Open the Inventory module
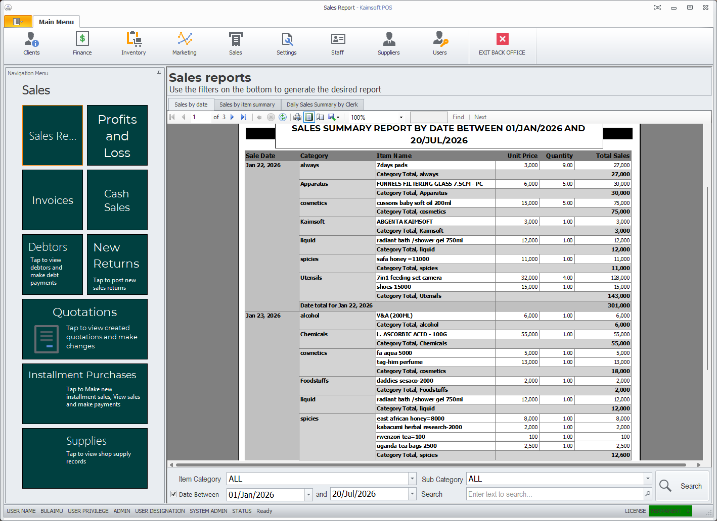 [133, 43]
